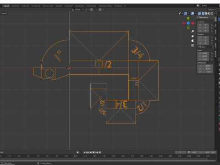Toggle perspective/orthographic grid icon
This screenshot has height=165, width=220.
tap(192, 45)
